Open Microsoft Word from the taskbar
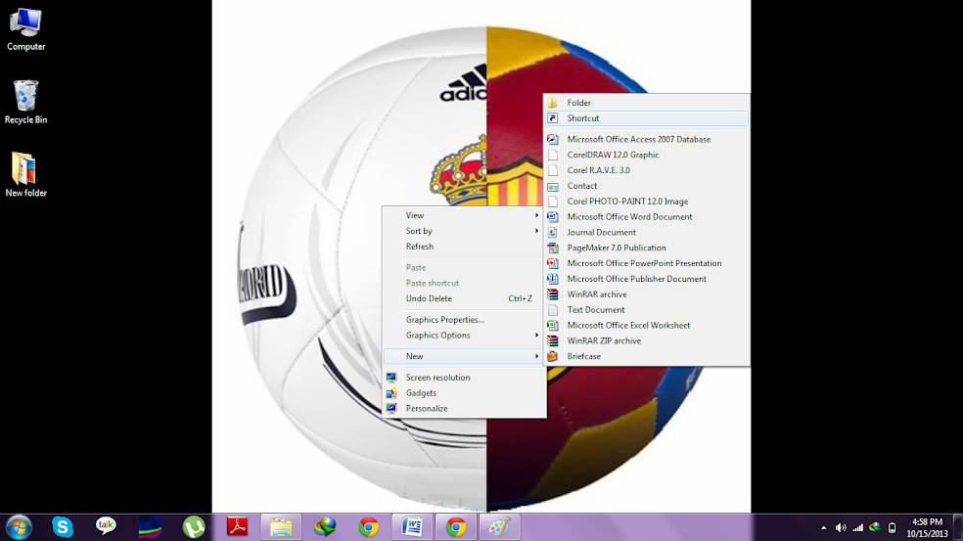Image resolution: width=963 pixels, height=541 pixels. tap(412, 527)
